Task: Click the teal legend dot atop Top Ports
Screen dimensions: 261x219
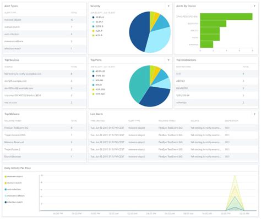Action: 93,71
